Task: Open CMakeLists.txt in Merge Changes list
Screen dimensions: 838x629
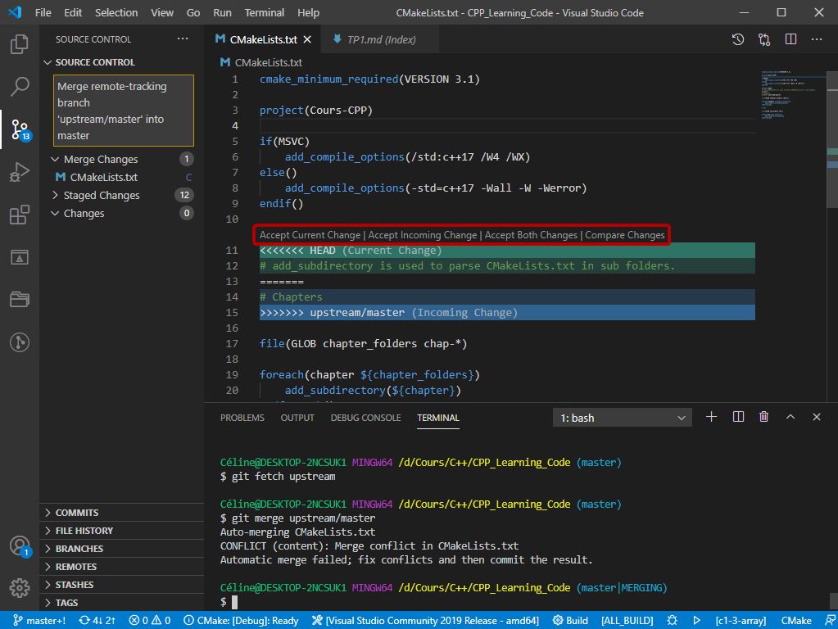Action: (x=122, y=177)
